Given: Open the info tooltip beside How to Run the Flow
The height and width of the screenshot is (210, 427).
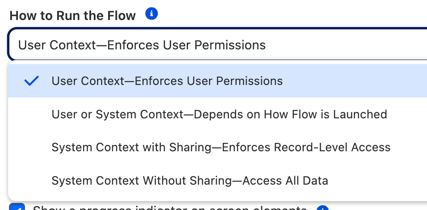Looking at the screenshot, I should tap(151, 13).
